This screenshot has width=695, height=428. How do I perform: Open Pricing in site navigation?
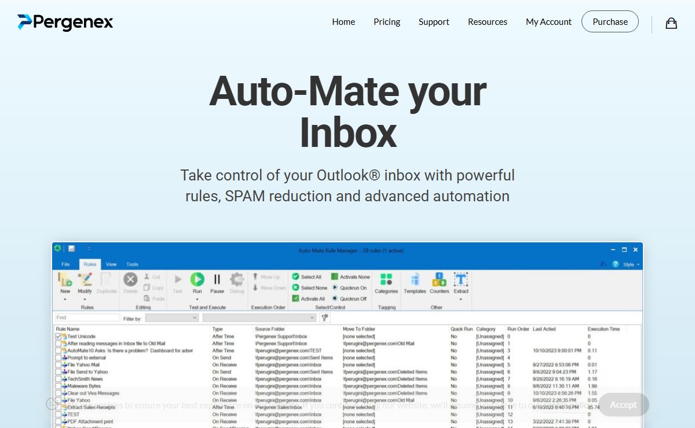[x=387, y=22]
